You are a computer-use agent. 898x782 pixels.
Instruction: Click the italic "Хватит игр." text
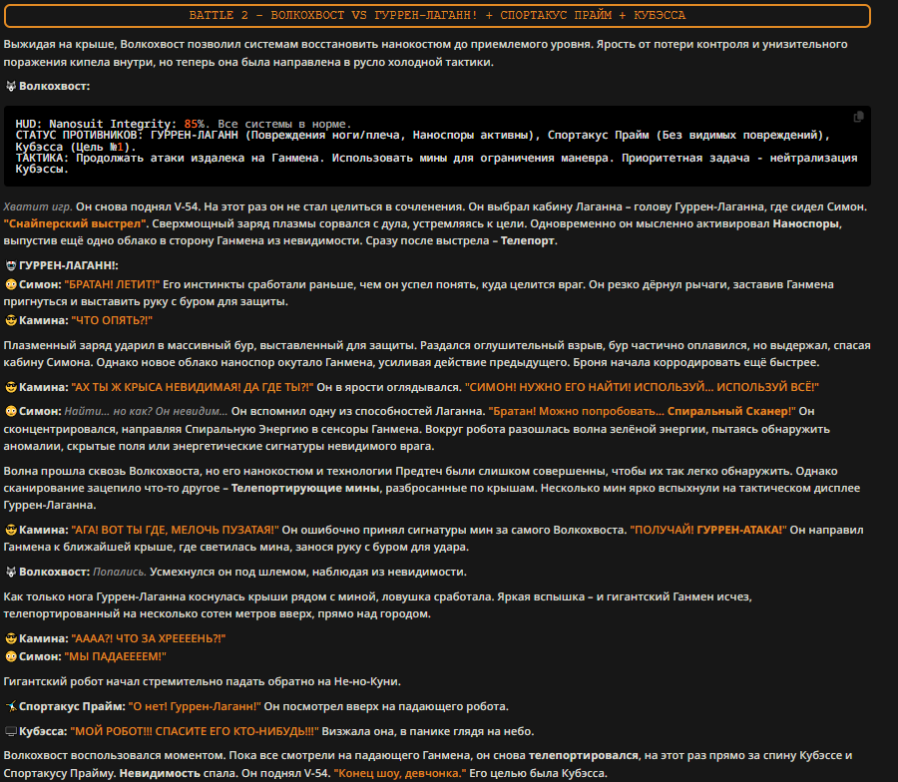click(x=38, y=206)
